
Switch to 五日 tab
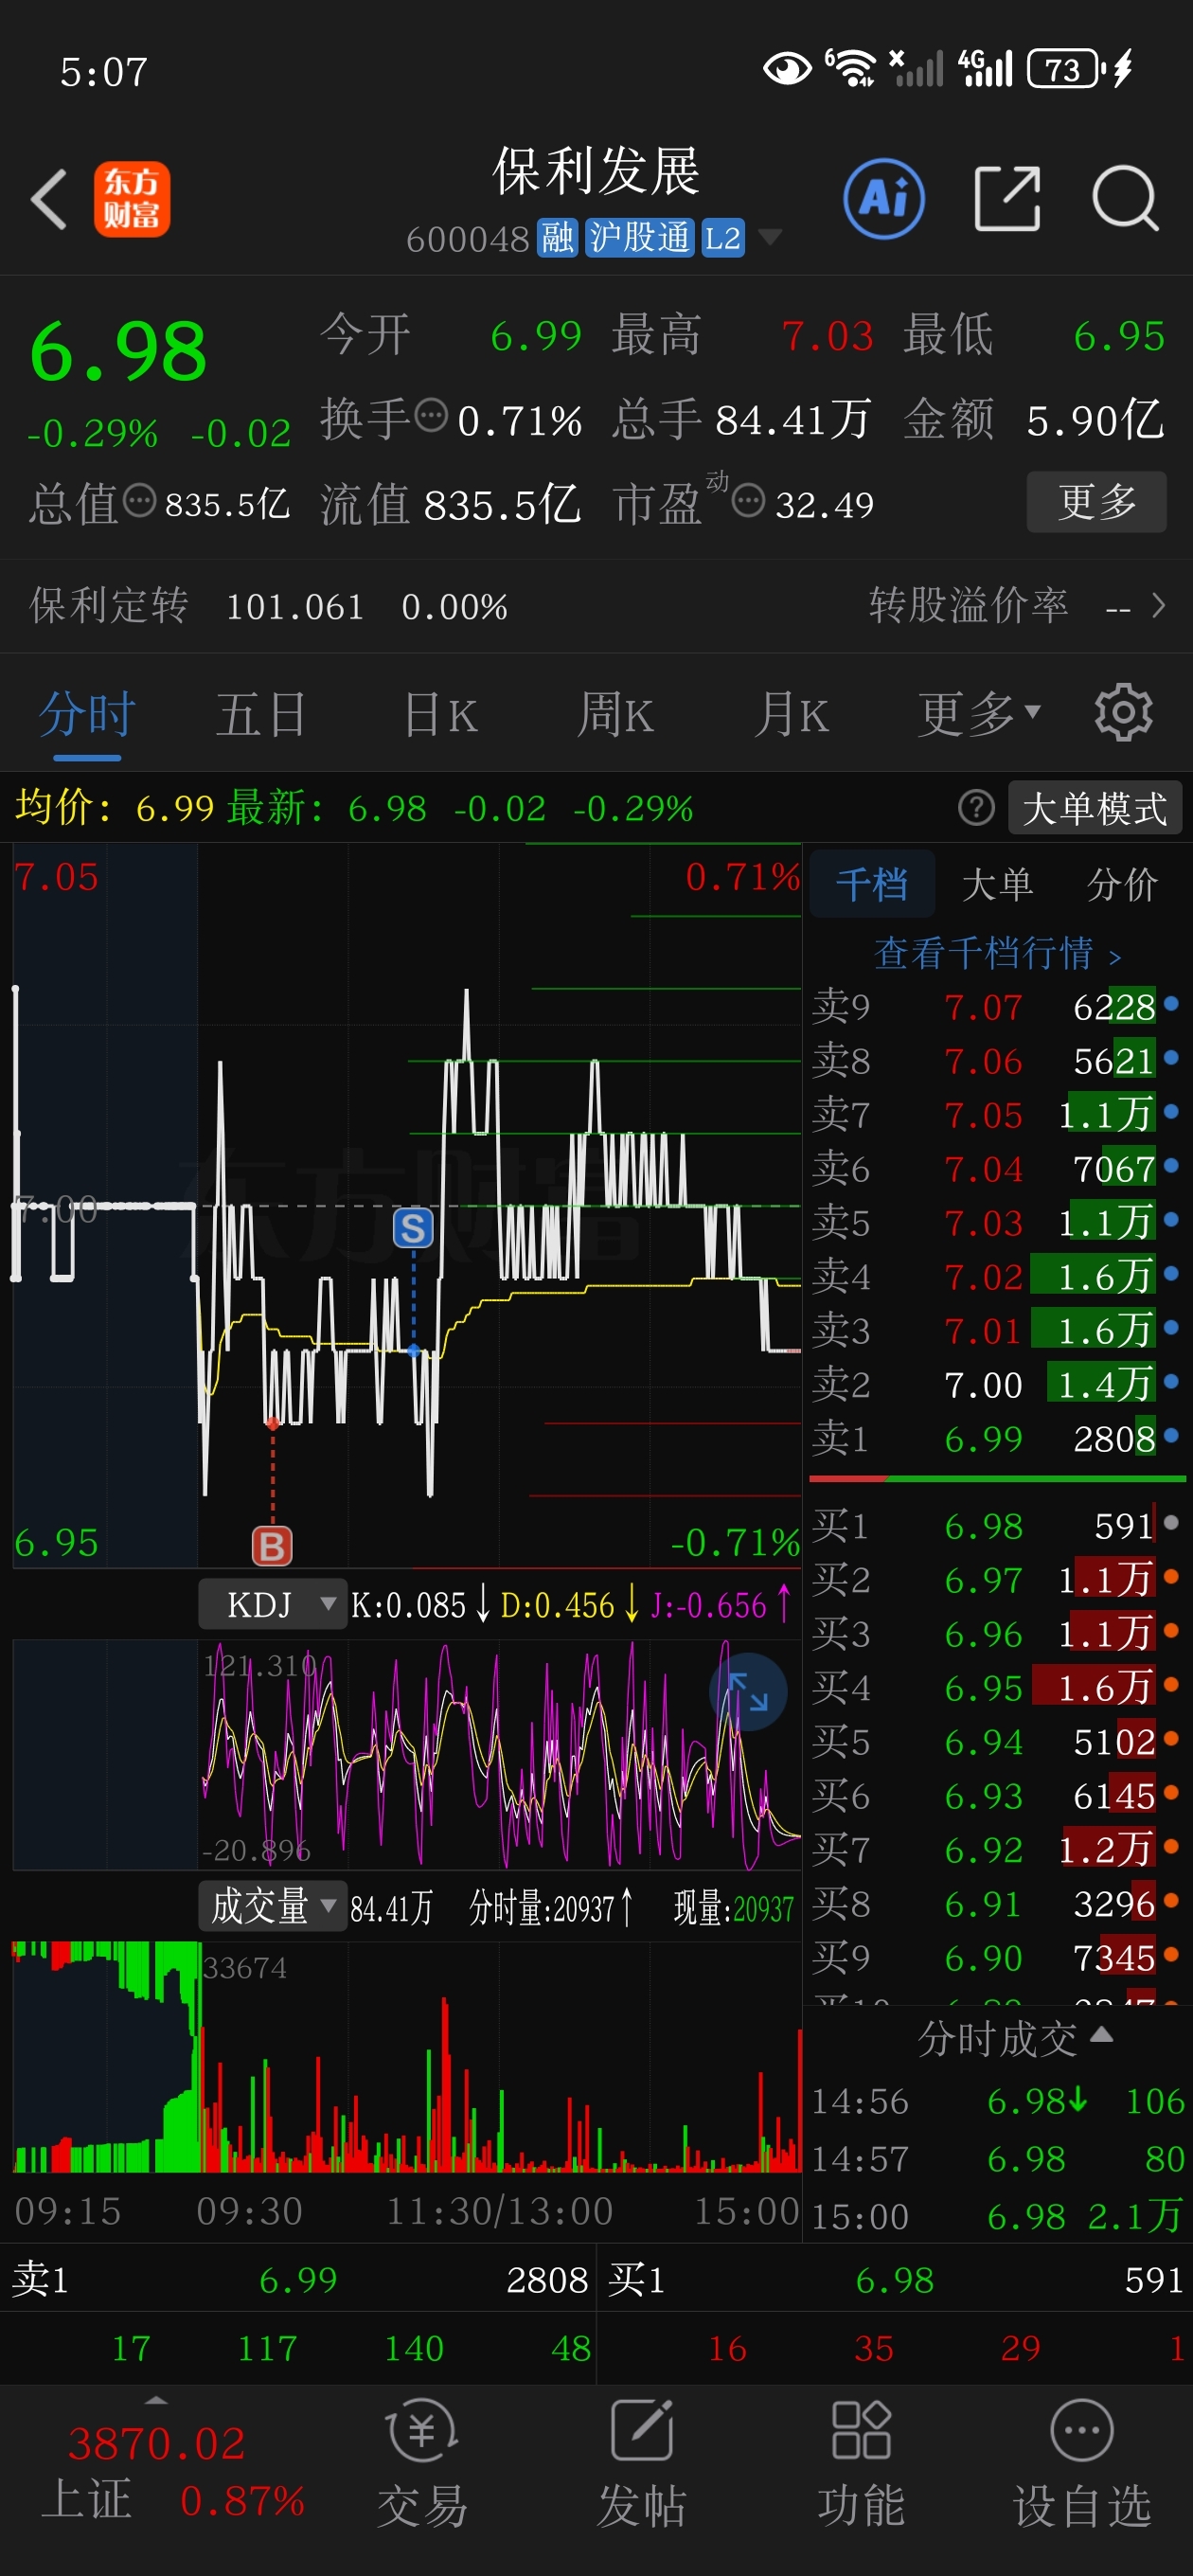click(262, 714)
